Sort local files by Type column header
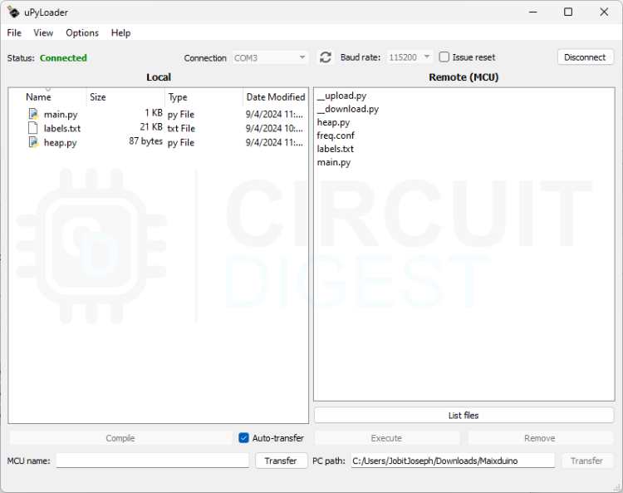The height and width of the screenshot is (493, 623). 204,97
